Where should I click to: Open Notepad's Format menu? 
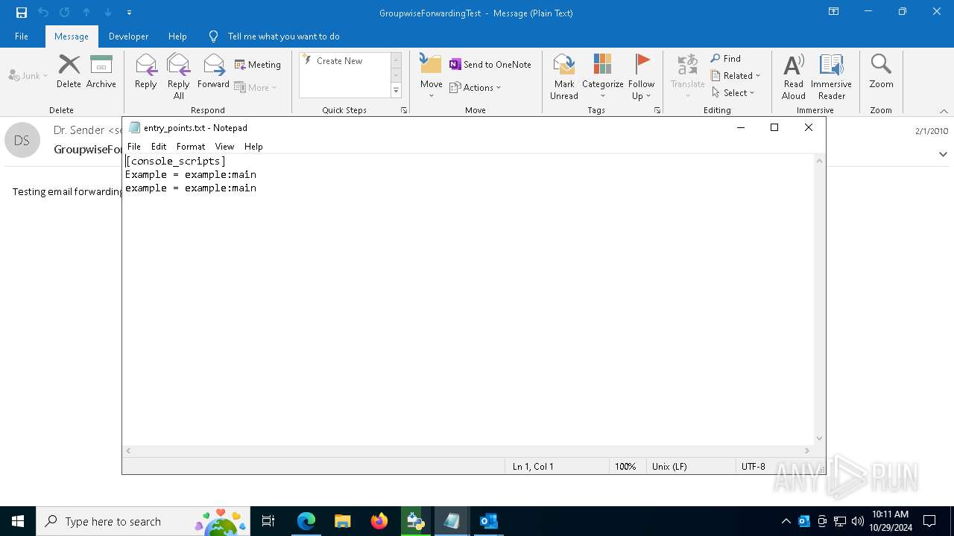coord(191,147)
